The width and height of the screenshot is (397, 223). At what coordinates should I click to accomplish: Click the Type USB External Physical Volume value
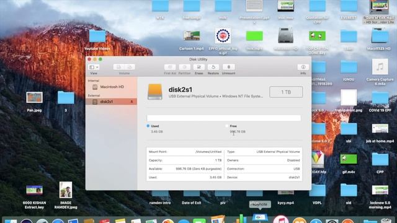click(278, 152)
